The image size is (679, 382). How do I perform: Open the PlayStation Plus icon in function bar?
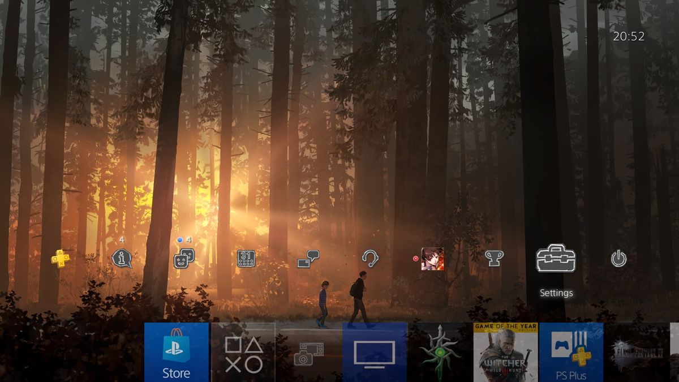click(61, 259)
